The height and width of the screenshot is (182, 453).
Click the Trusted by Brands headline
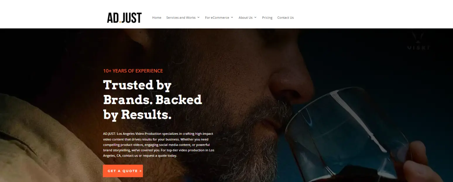tap(152, 100)
